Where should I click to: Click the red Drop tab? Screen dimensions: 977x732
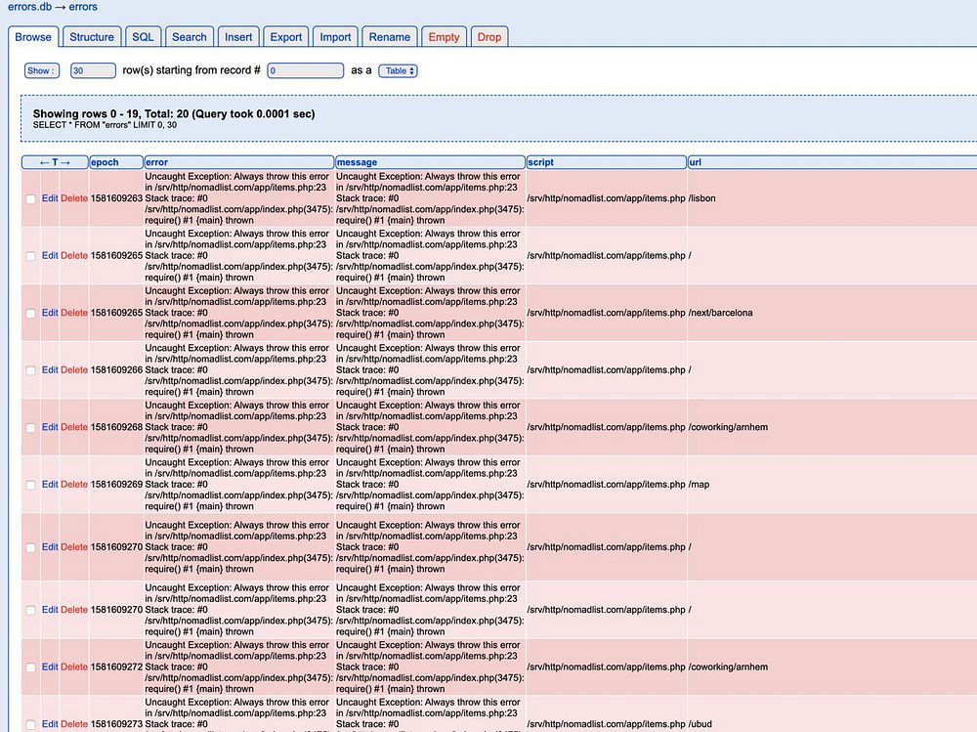(489, 37)
